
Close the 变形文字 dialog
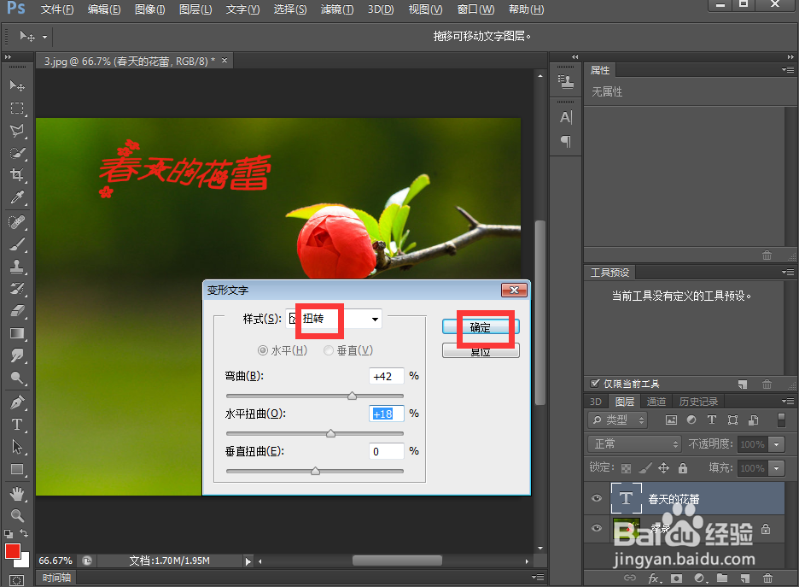(514, 291)
